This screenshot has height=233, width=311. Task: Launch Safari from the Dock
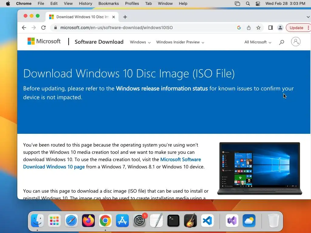coord(71,221)
